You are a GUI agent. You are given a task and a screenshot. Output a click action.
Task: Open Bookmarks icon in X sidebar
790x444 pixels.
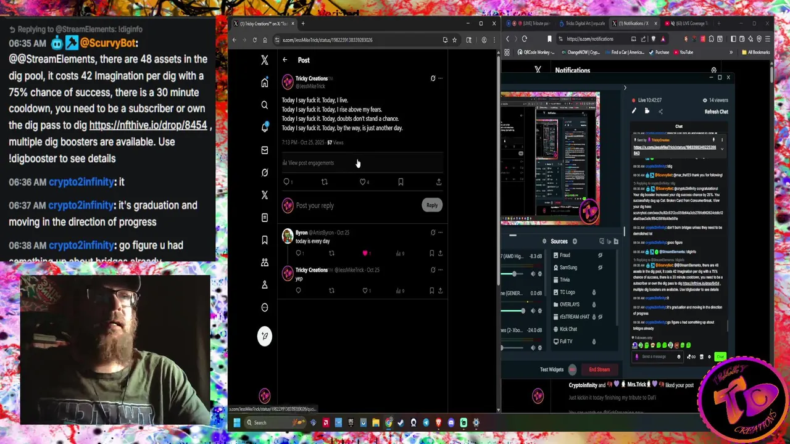[264, 240]
